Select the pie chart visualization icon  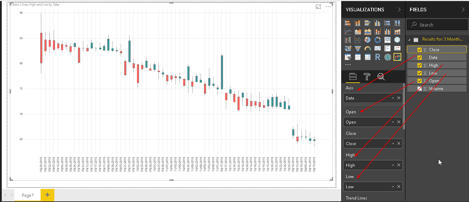tap(367, 40)
